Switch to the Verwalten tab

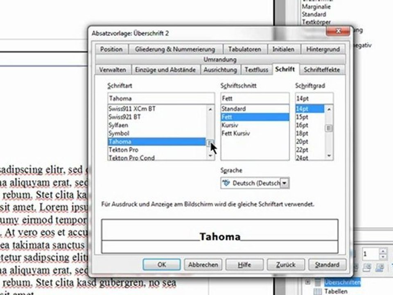click(113, 70)
